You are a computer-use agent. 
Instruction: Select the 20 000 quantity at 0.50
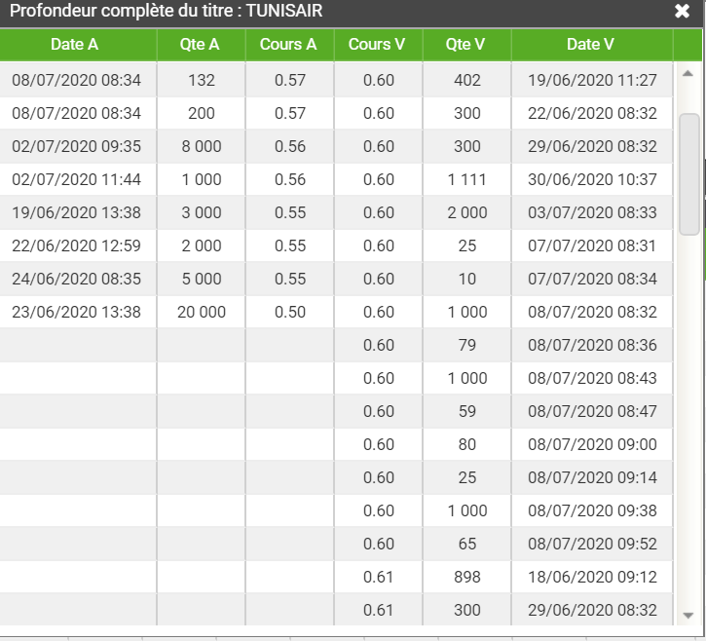(201, 312)
